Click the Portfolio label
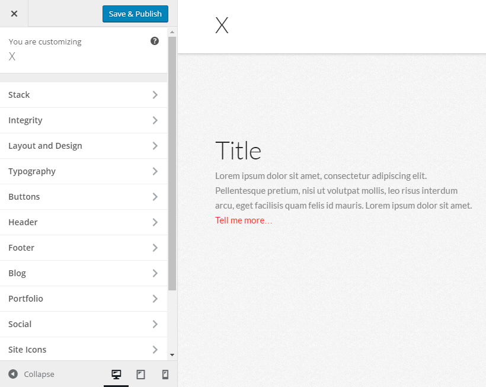The width and height of the screenshot is (486, 387). tap(25, 299)
